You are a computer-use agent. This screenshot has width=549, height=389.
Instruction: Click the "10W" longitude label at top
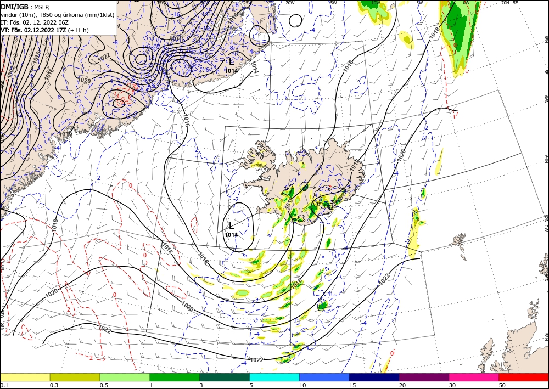(376, 3)
